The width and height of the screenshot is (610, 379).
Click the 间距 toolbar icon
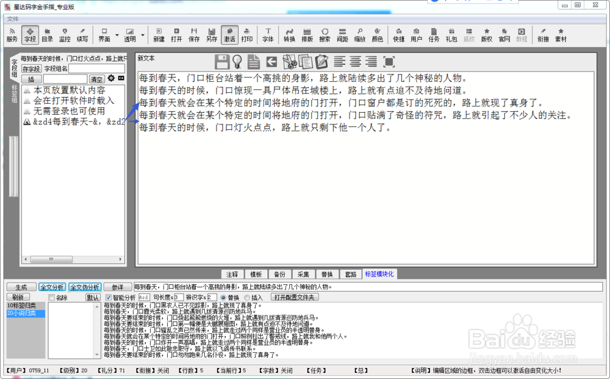pos(342,35)
